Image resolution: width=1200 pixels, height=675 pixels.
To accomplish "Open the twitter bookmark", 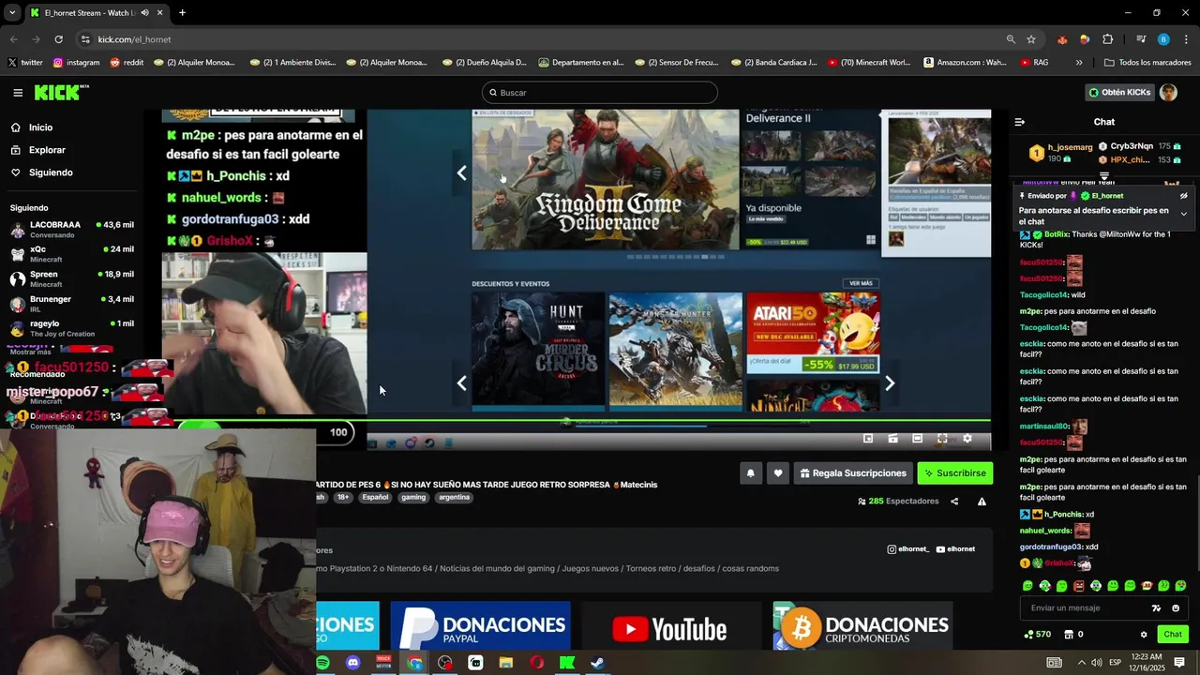I will tap(25, 63).
